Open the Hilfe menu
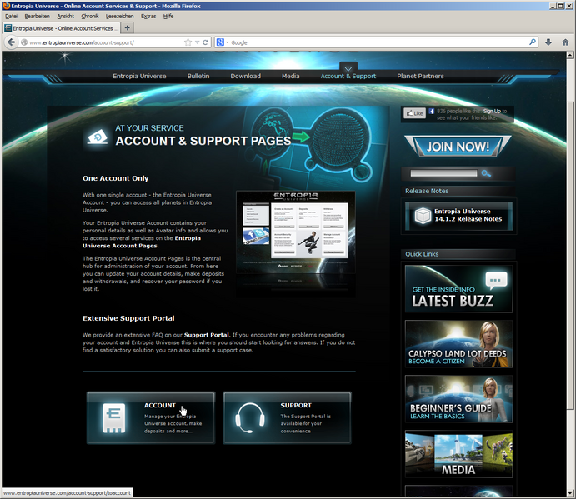This screenshot has height=499, width=576. click(168, 16)
